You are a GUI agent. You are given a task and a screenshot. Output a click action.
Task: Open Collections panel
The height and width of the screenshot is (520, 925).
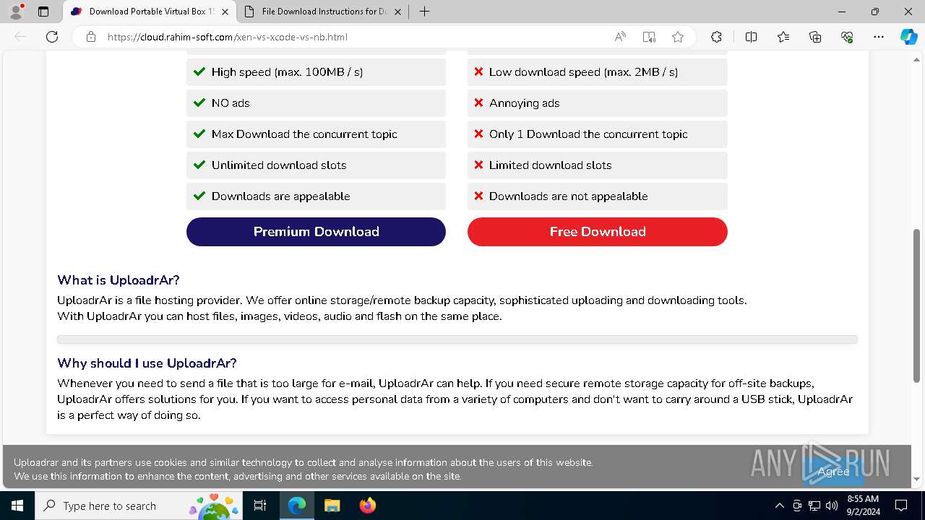pyautogui.click(x=815, y=37)
